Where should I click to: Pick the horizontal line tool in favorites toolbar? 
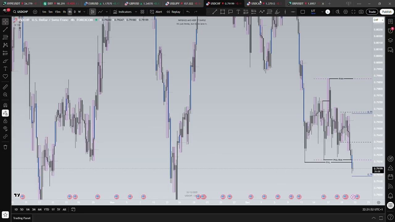coord(293,12)
